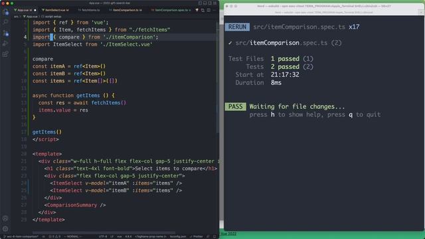This screenshot has width=425, height=239.
Task: Click 'Waiting for file changes...' in terminal
Action: [297, 107]
